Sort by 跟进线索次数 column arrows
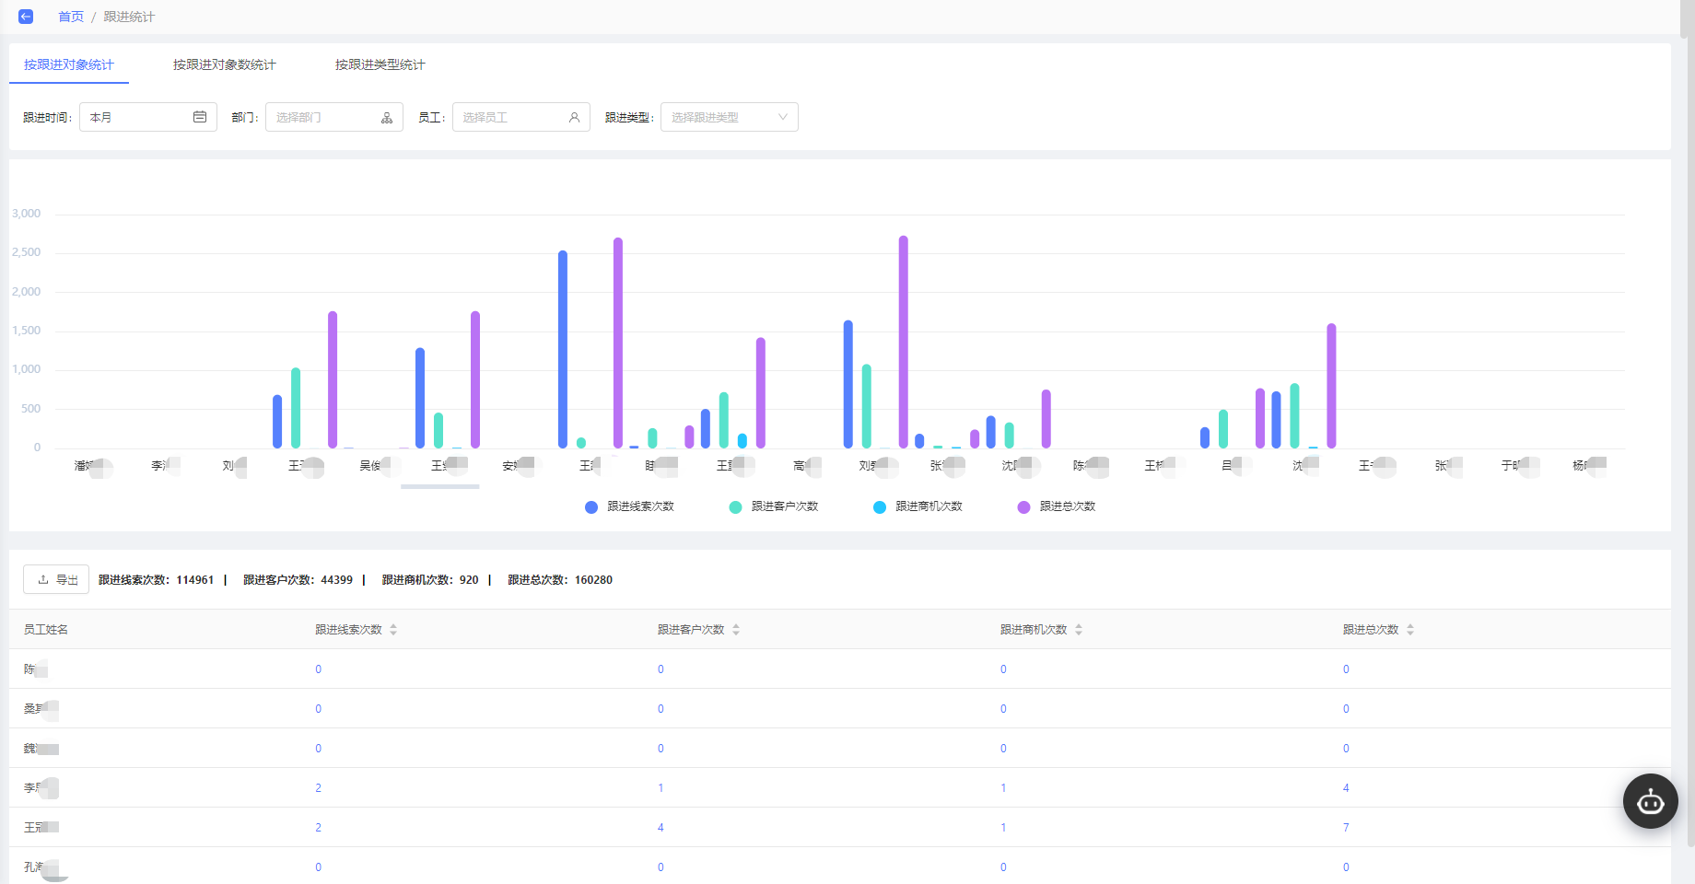The width and height of the screenshot is (1695, 884). 393,630
